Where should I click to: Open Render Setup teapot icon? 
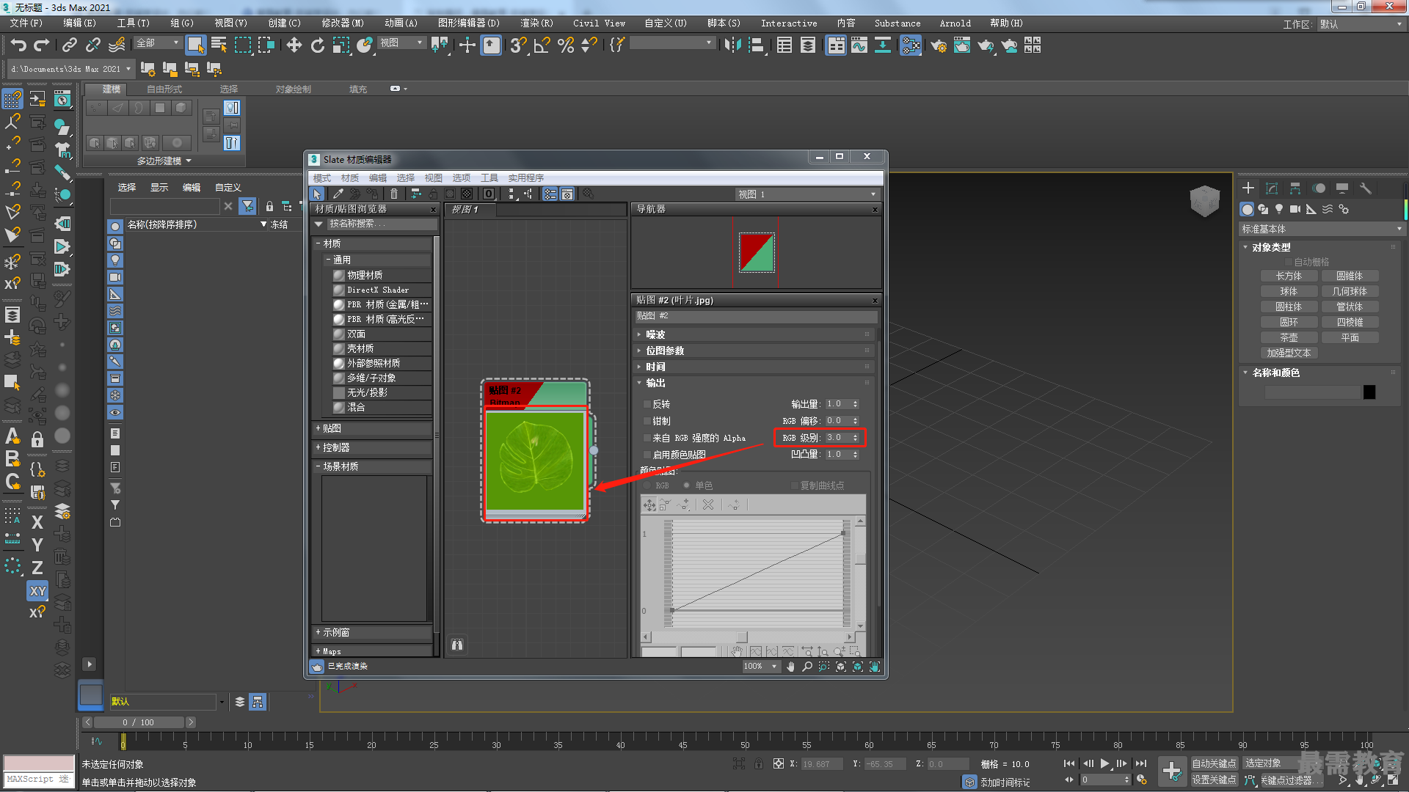[939, 45]
